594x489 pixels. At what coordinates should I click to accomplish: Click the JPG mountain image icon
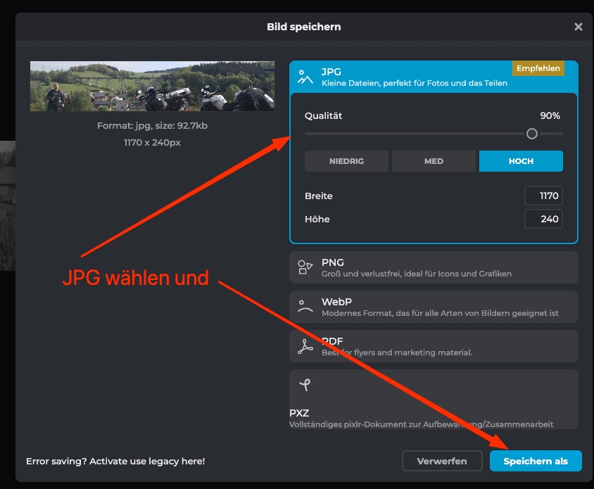click(x=305, y=77)
